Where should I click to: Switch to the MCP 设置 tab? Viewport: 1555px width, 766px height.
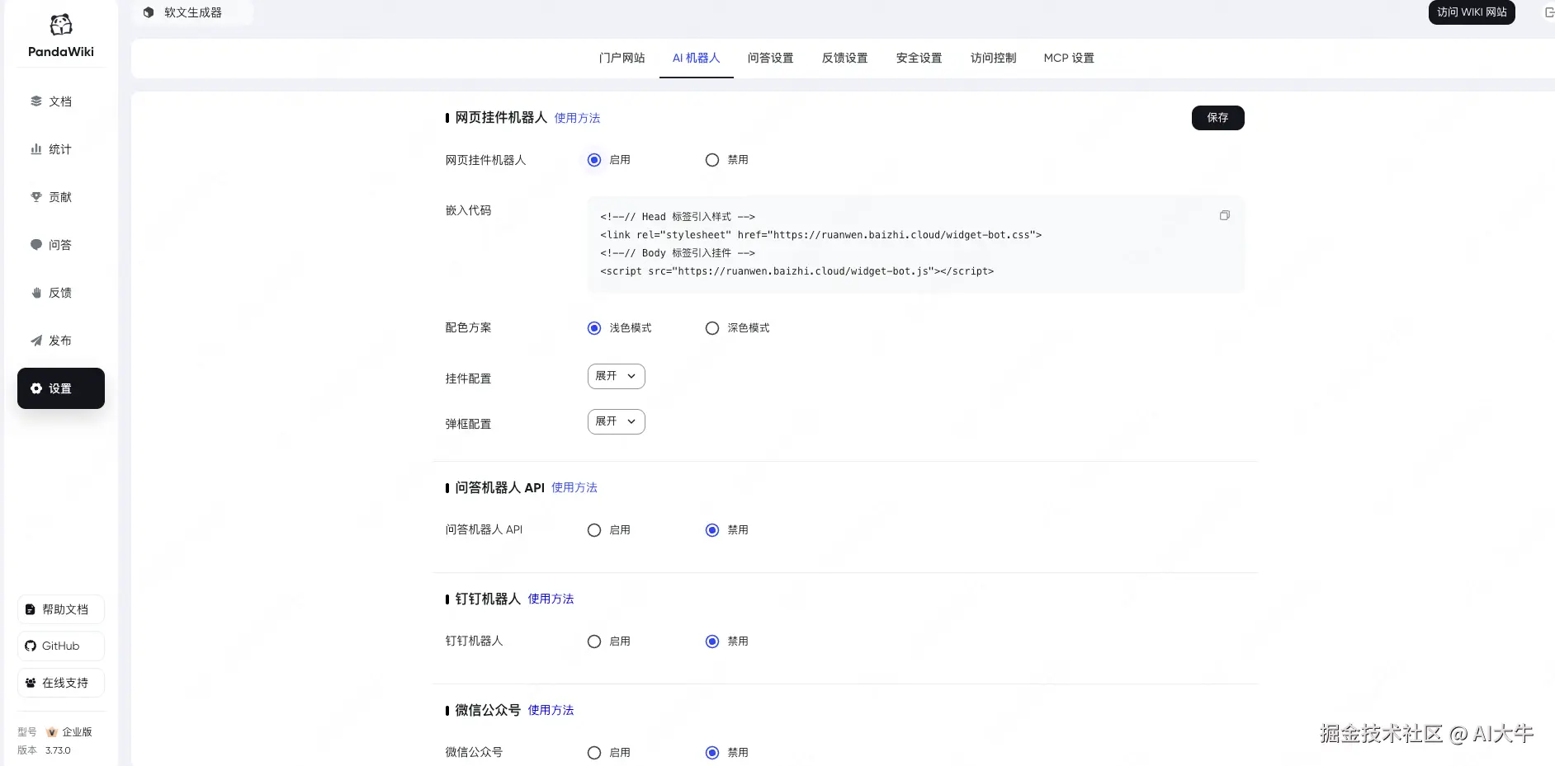[x=1069, y=58]
